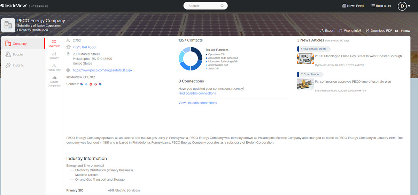Click the Export icon
Image resolution: width=418 pixels, height=195 pixels.
tap(322, 31)
